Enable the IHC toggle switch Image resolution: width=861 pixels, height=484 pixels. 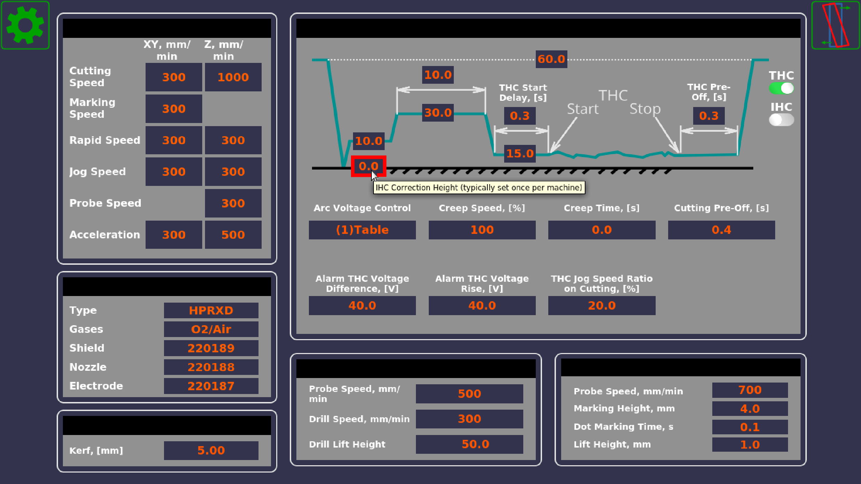point(781,120)
